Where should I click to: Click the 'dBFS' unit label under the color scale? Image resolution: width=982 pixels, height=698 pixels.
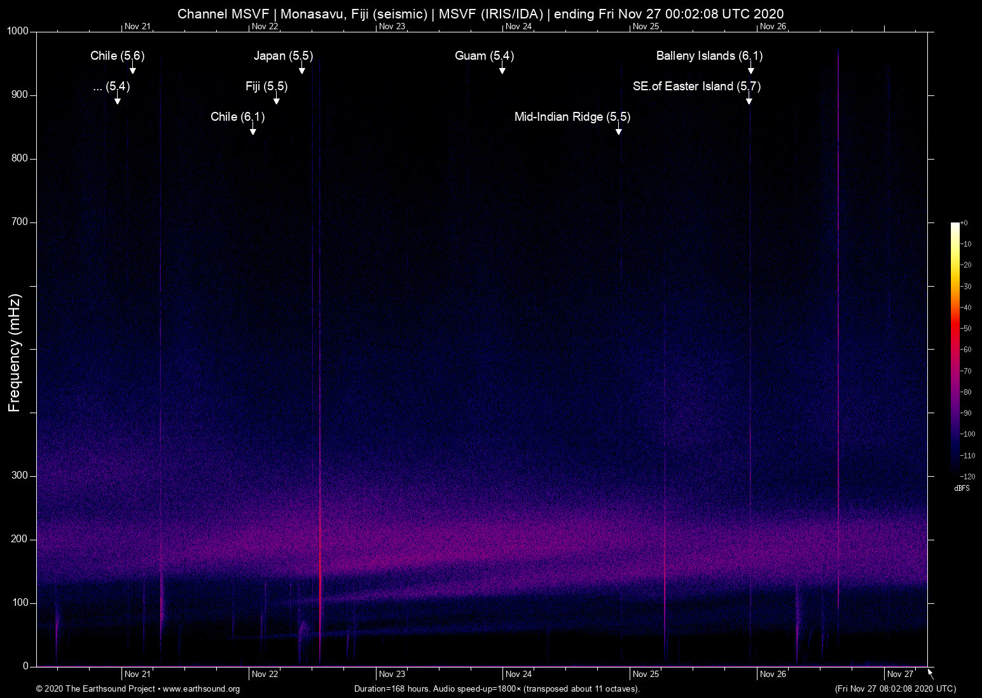(962, 488)
